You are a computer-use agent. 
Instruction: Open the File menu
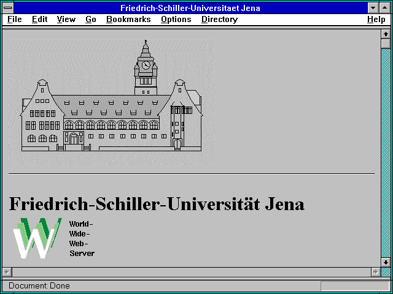point(15,19)
